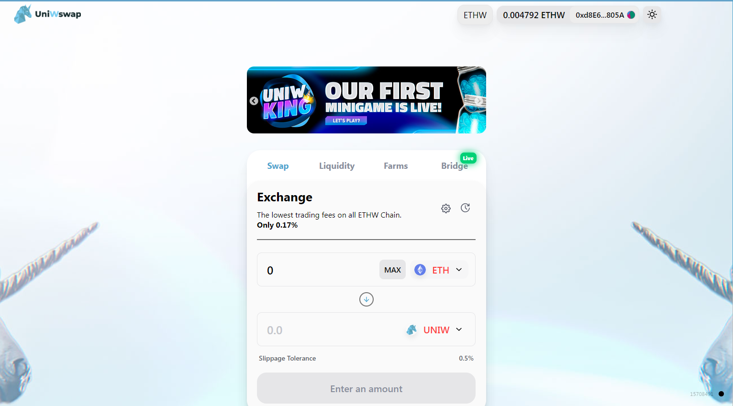This screenshot has height=406, width=733.
Task: Advance to the next banner slide arrow
Action: (x=478, y=100)
